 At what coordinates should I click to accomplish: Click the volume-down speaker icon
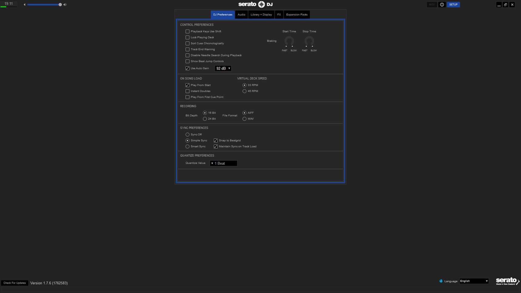pyautogui.click(x=25, y=5)
